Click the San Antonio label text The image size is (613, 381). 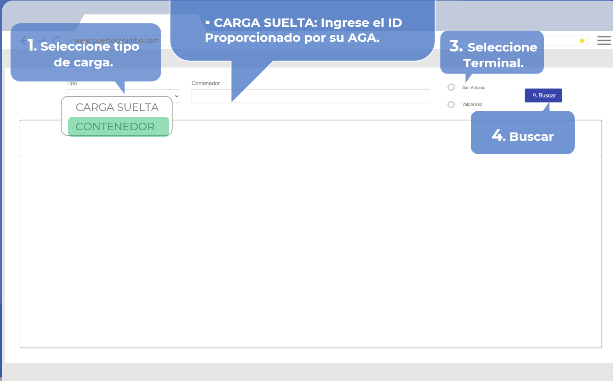[473, 88]
